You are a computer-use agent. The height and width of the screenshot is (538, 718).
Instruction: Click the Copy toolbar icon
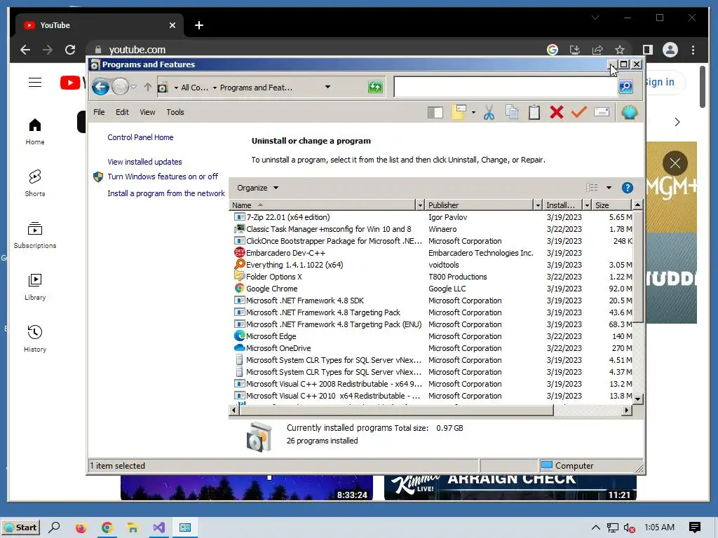[512, 113]
